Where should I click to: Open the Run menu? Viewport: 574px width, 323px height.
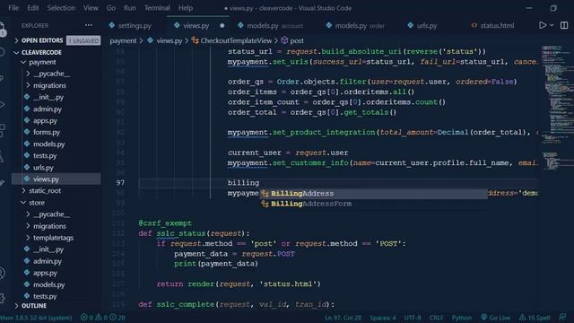(x=129, y=8)
